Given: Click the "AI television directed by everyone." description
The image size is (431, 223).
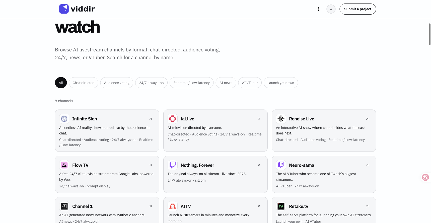Looking at the screenshot, I should tap(195, 128).
